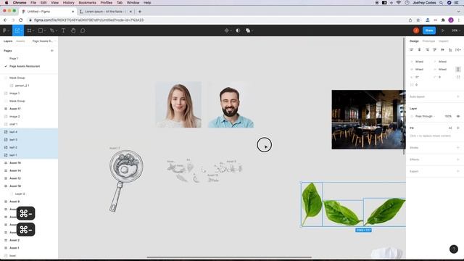This screenshot has height=261, width=464.
Task: Select the frying pan illustration on canvas
Action: pyautogui.click(x=126, y=181)
